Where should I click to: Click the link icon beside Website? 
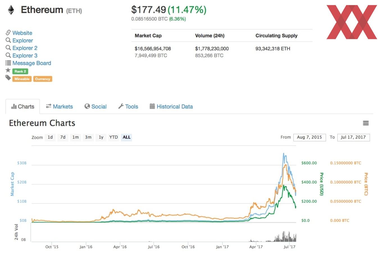(8, 32)
